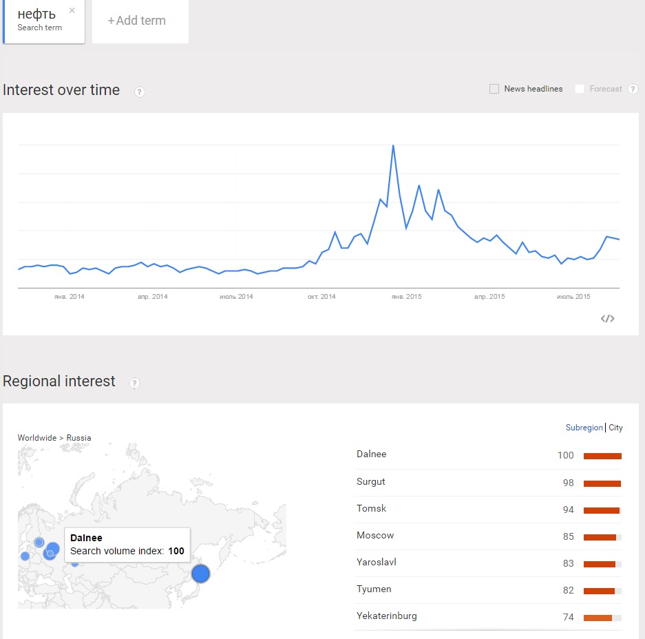
Task: Open help icon beside Regional interest
Action: [135, 383]
